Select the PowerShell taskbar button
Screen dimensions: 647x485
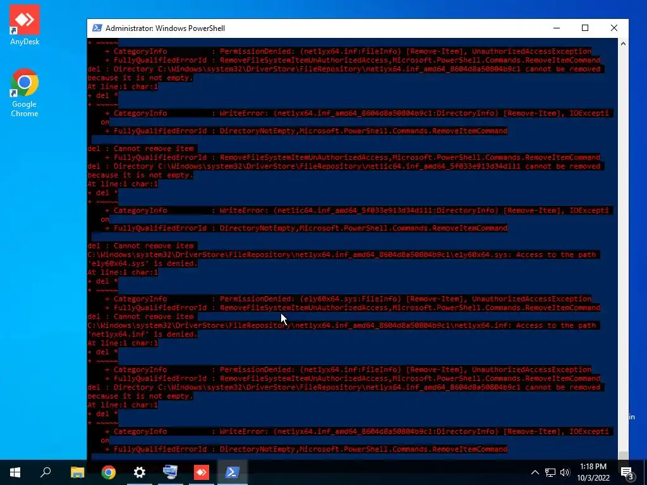233,472
